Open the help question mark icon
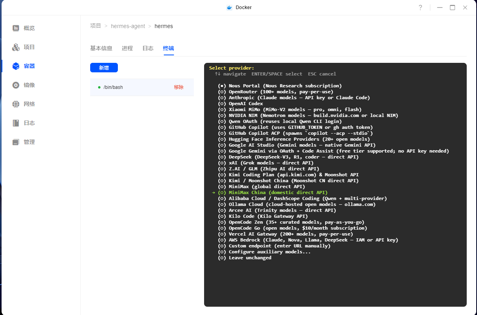477x315 pixels. (420, 8)
